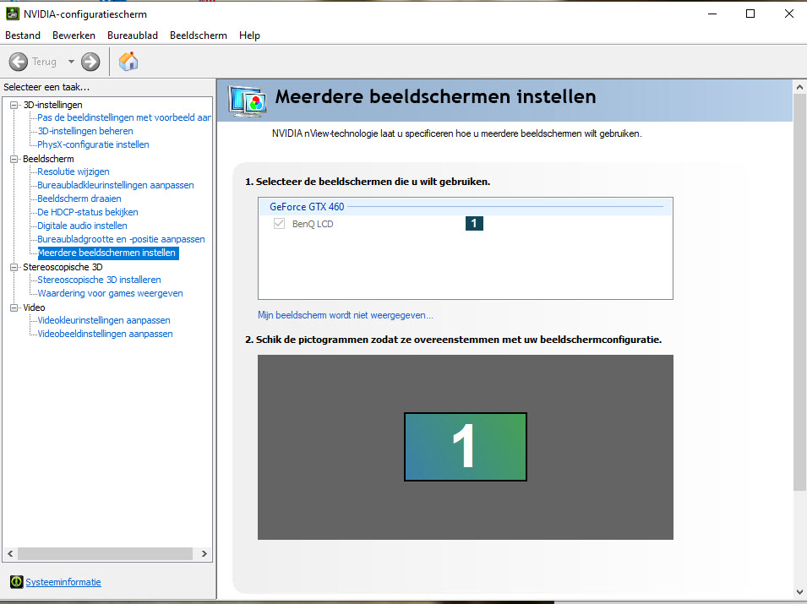Open the Beeldscherm menu
The height and width of the screenshot is (604, 807).
point(198,35)
